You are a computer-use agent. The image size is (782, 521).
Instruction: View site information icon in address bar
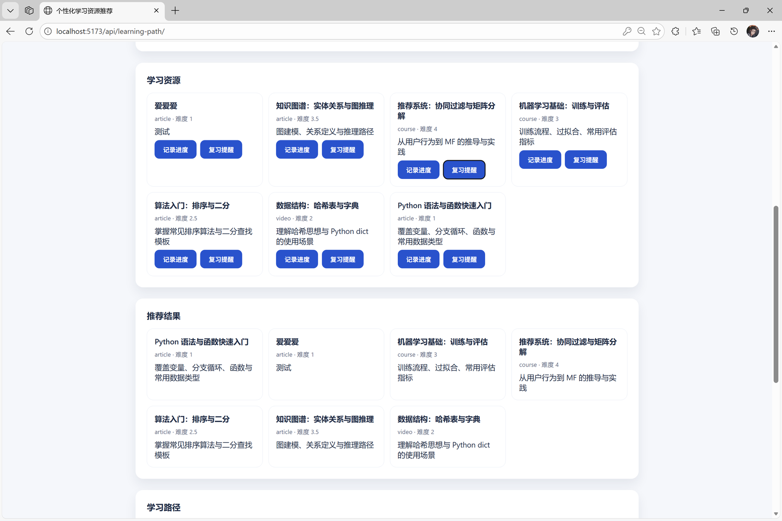coord(48,31)
